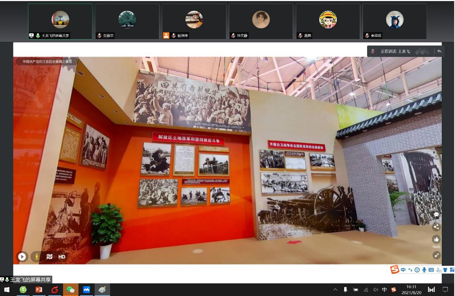Open the comments bubble in the tour
This screenshot has width=455, height=296.
(436, 214)
